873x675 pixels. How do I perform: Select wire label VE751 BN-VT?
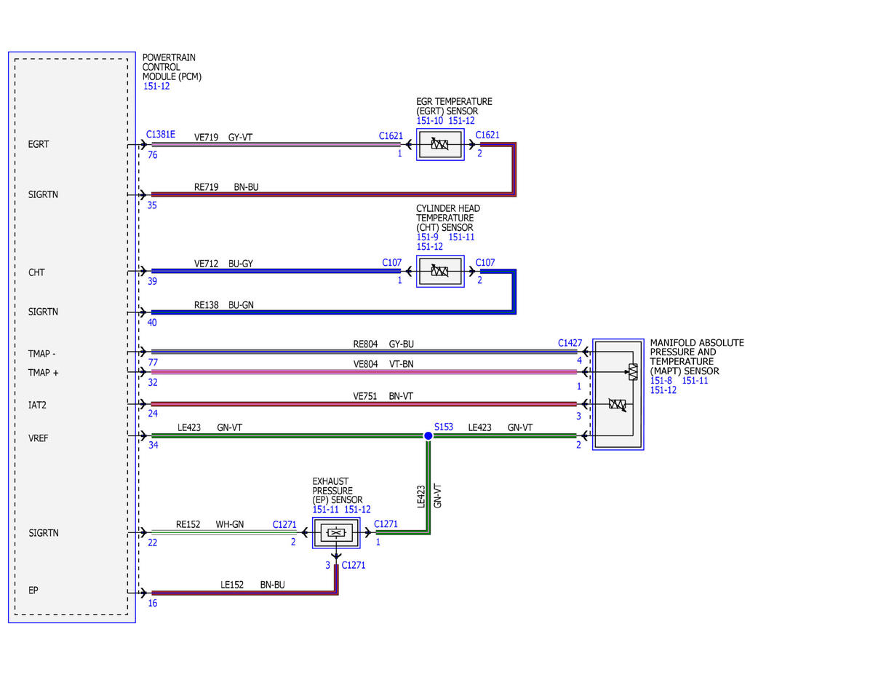383,396
